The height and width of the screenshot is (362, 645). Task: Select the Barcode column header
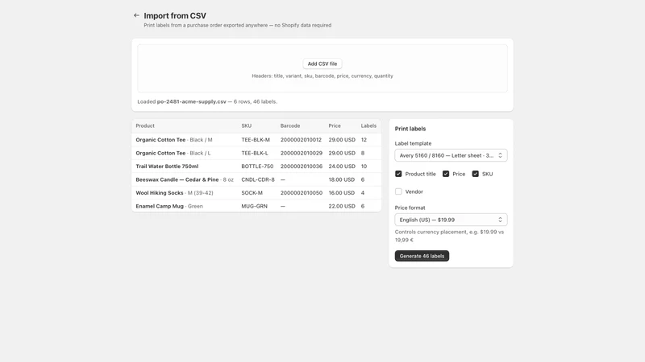pos(290,126)
